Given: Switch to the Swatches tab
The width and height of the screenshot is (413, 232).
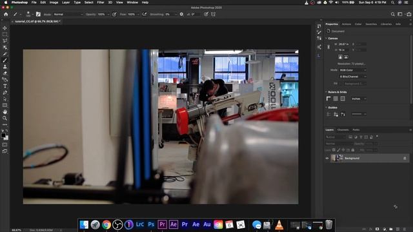Looking at the screenshot, I should [371, 24].
